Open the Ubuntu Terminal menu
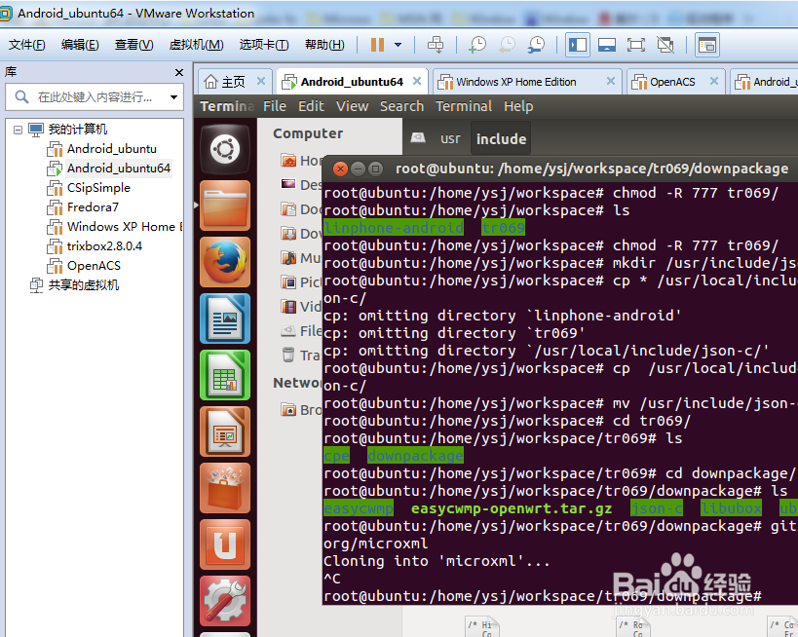 click(x=464, y=106)
